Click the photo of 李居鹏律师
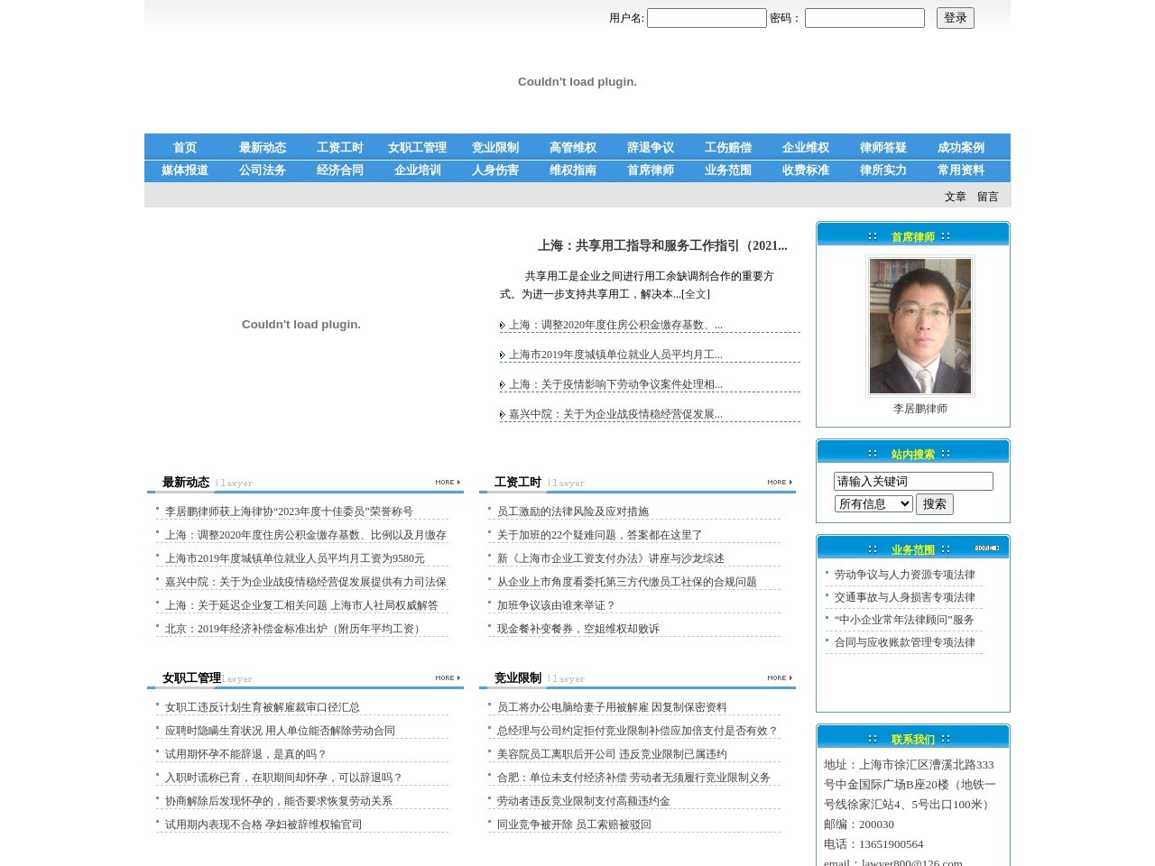 point(920,325)
